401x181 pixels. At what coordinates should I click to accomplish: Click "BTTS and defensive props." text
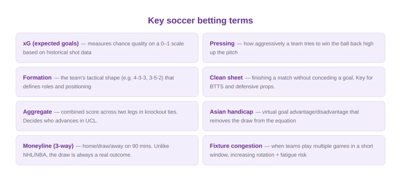242,86
